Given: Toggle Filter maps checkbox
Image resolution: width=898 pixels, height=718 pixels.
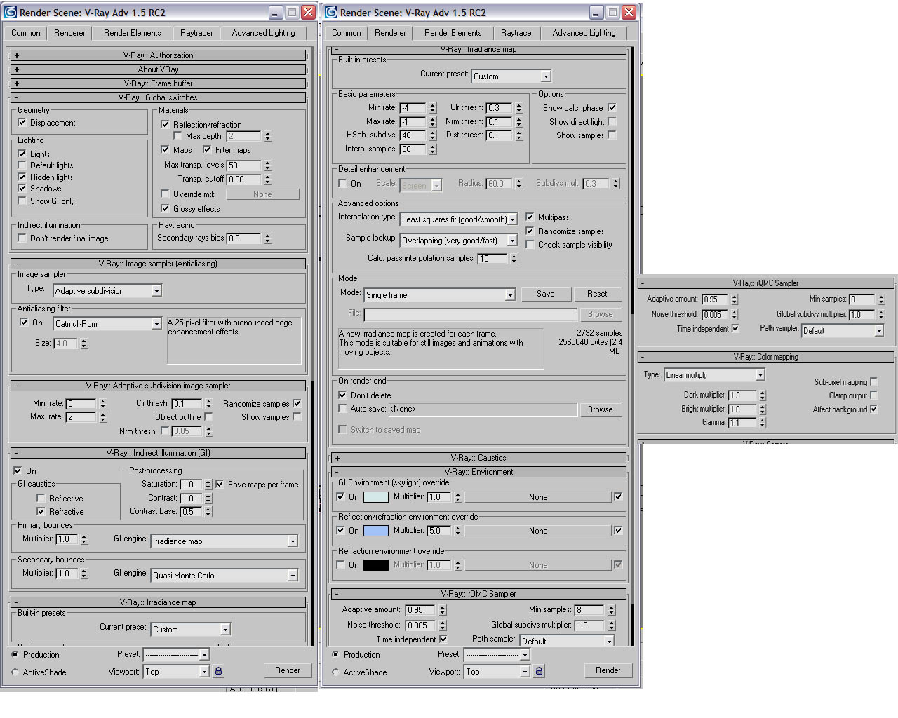Looking at the screenshot, I should (x=207, y=150).
